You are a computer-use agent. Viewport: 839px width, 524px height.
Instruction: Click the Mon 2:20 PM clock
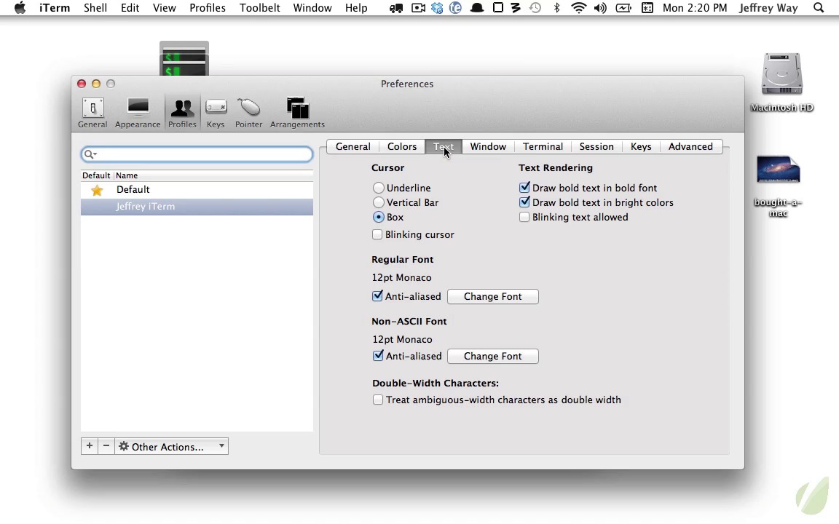695,8
